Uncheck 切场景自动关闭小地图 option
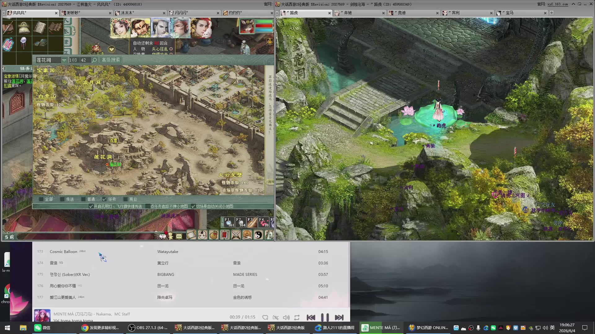The image size is (595, 334). coord(193,206)
